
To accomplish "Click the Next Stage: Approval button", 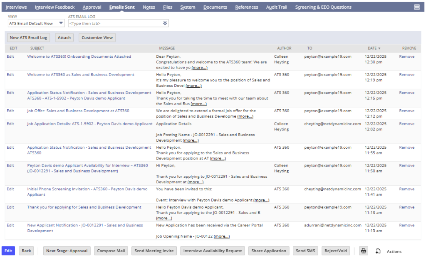I will click(x=67, y=251).
